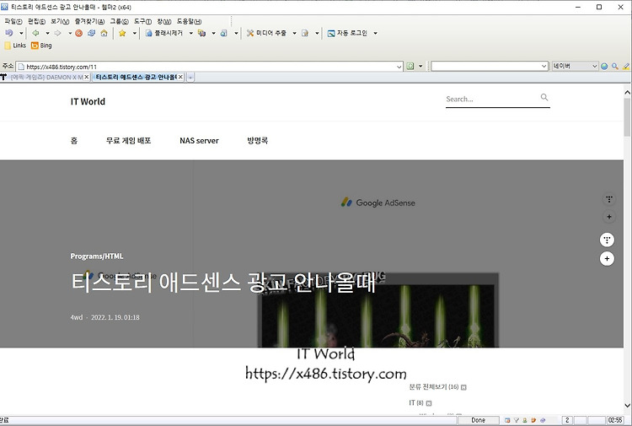This screenshot has height=426, width=632.
Task: Click the 분류 전체보기 (16) link
Action: [x=434, y=387]
